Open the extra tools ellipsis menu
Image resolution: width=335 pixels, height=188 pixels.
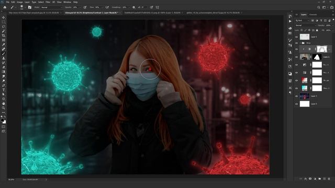[4, 112]
